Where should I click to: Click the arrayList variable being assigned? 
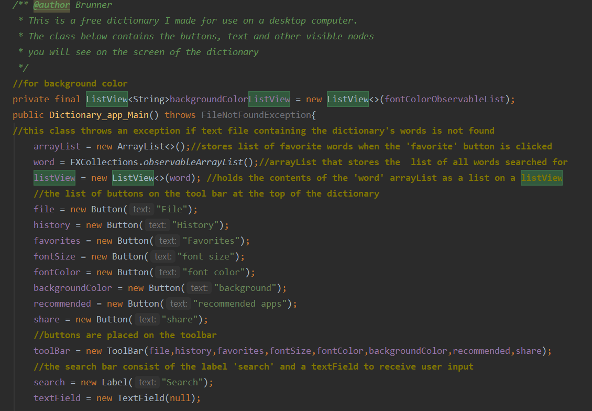pyautogui.click(x=57, y=147)
